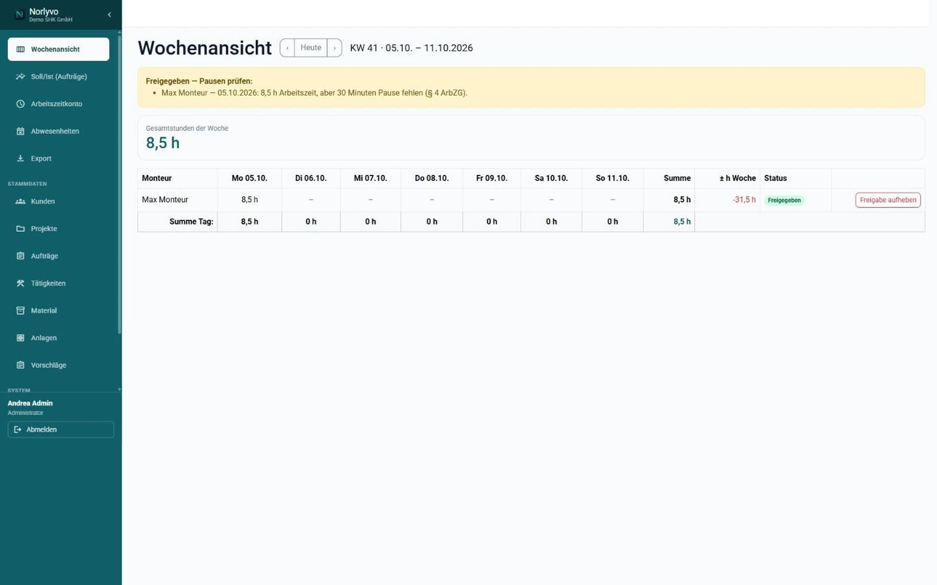The height and width of the screenshot is (585, 937).
Task: Open the Export section
Action: [x=59, y=159]
